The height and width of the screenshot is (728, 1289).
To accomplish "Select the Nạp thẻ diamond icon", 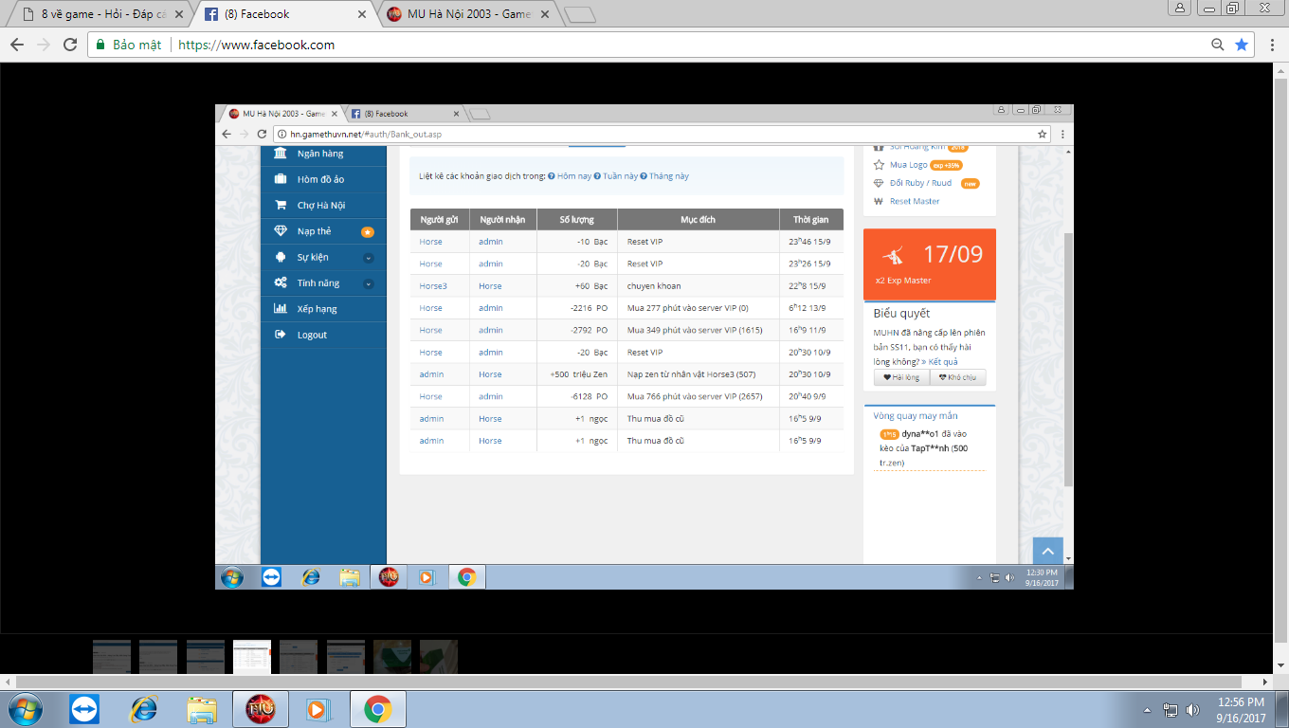I will pyautogui.click(x=281, y=231).
